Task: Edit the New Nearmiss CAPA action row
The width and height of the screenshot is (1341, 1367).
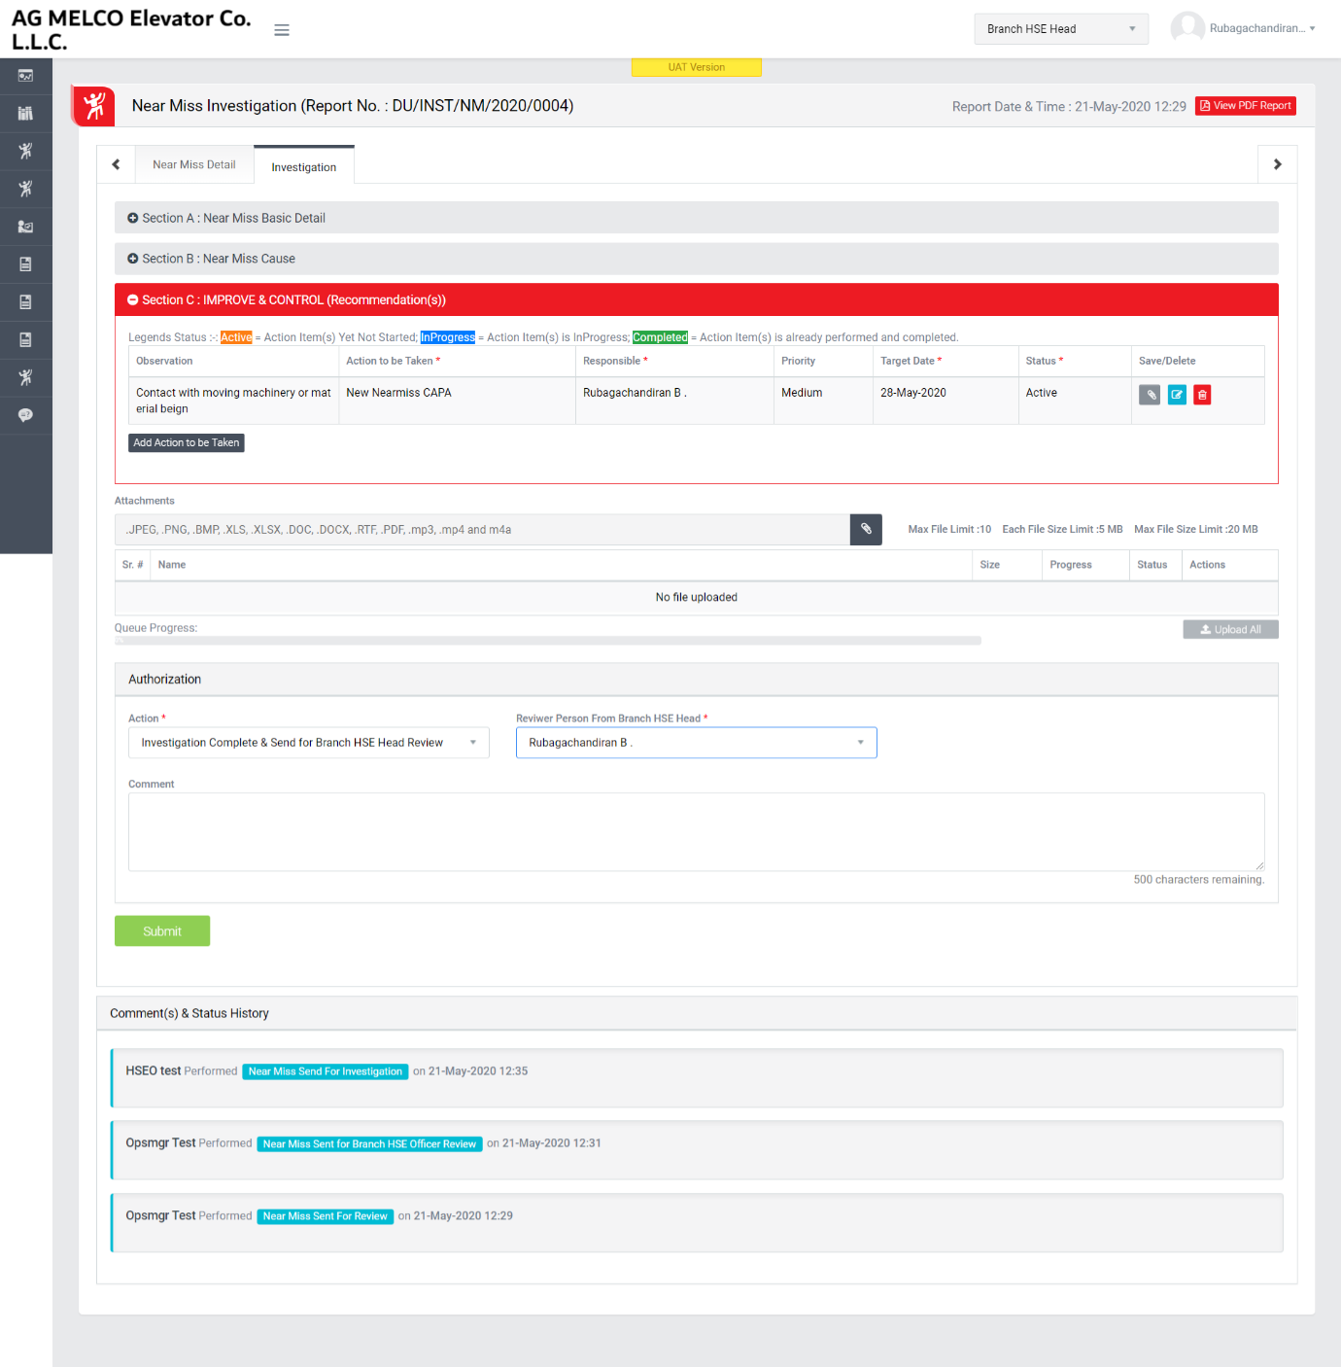Action: (1177, 395)
